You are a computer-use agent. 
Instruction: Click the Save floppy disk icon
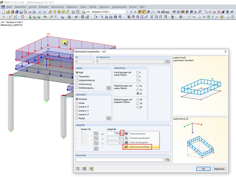point(21,12)
